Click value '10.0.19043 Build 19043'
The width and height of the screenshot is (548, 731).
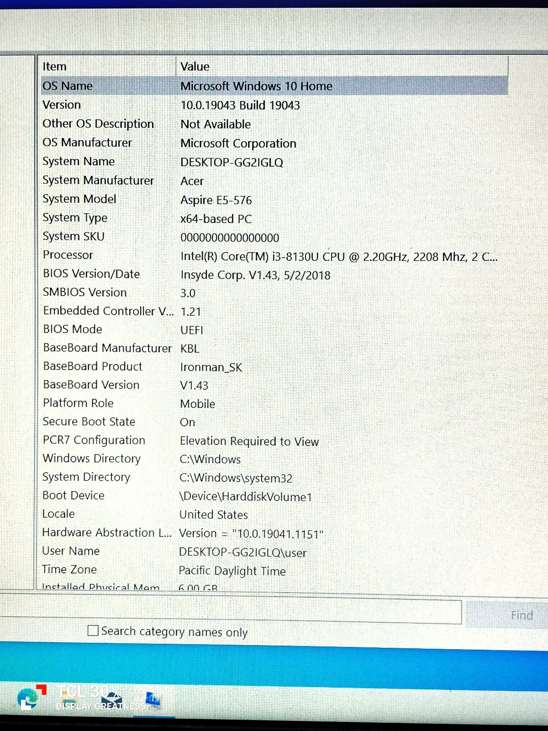240,105
